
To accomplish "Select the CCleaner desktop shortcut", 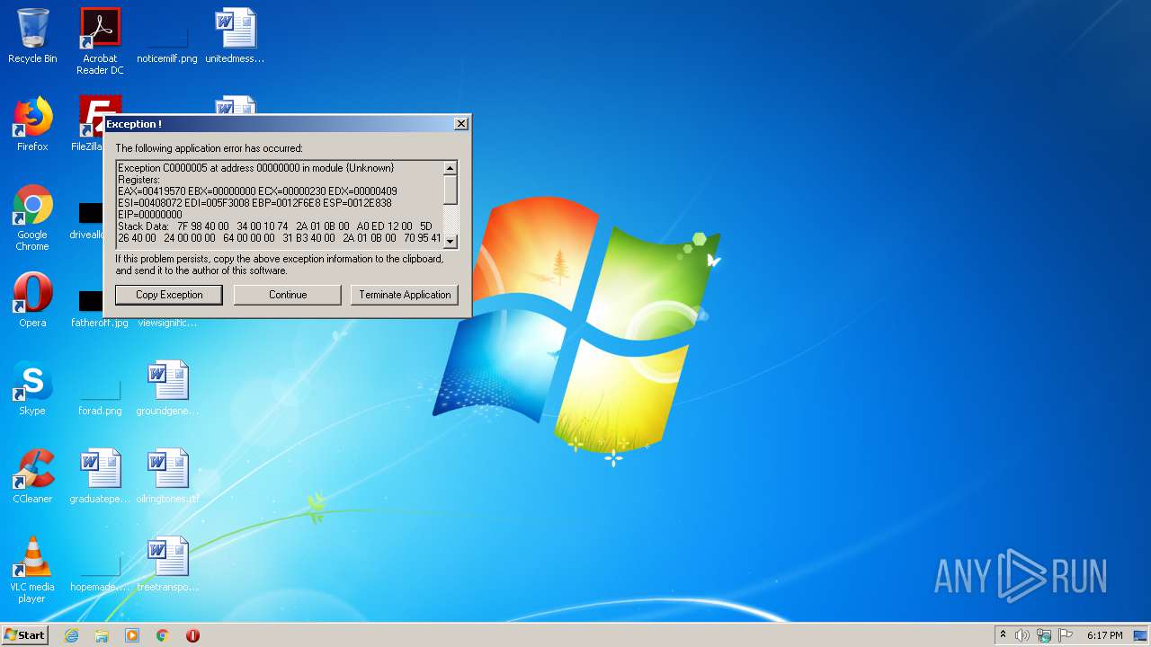I will (x=32, y=476).
